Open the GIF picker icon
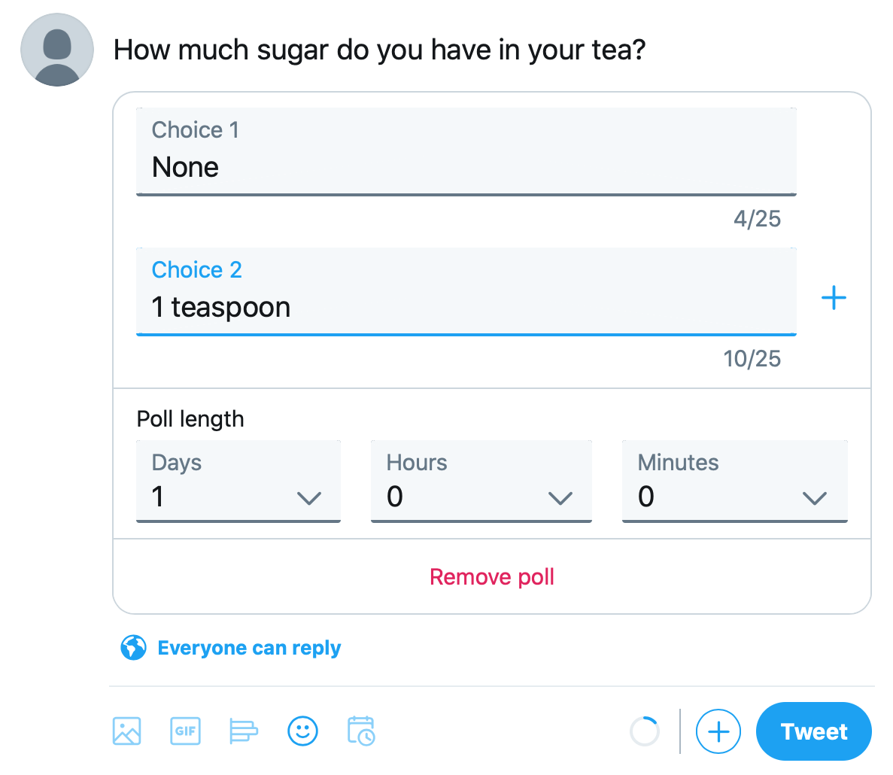 [x=185, y=731]
